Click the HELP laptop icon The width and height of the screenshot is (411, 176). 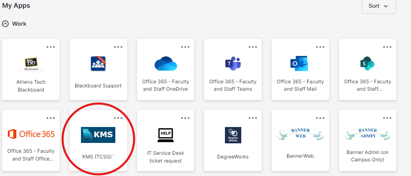coord(166,135)
